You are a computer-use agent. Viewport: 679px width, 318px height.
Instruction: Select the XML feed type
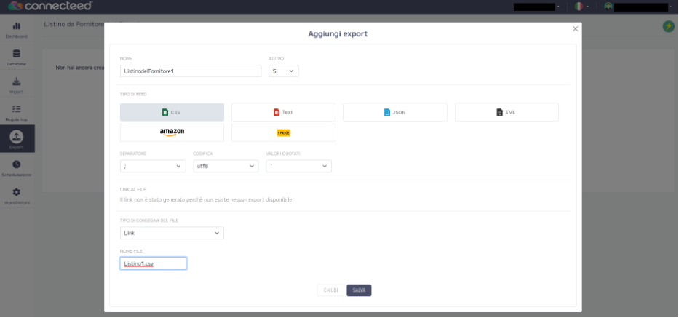[x=507, y=112]
